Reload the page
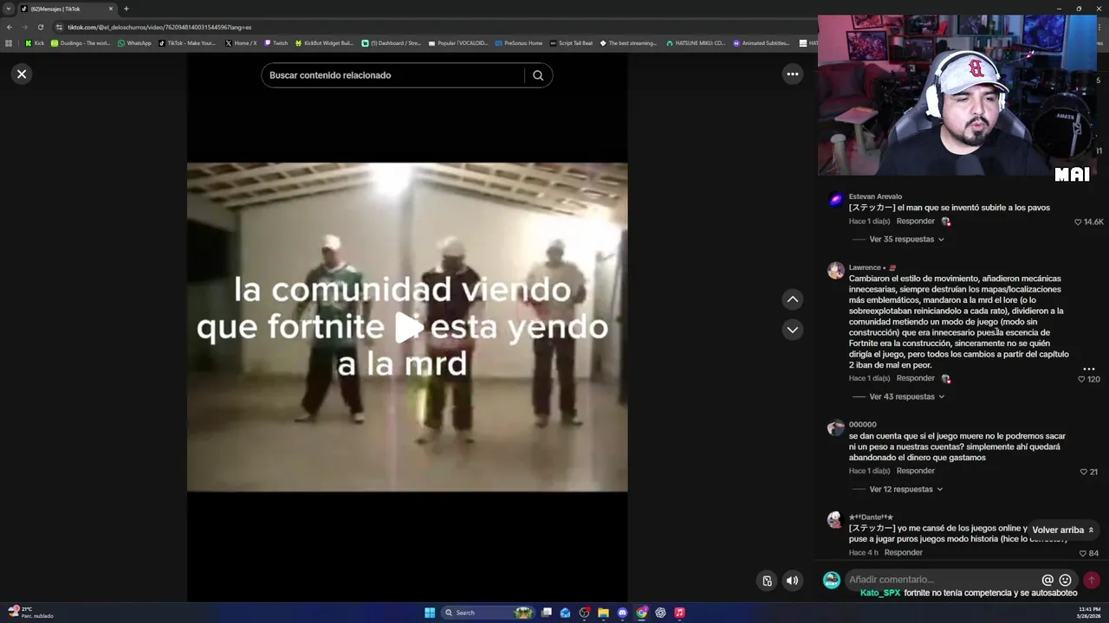 tap(40, 27)
